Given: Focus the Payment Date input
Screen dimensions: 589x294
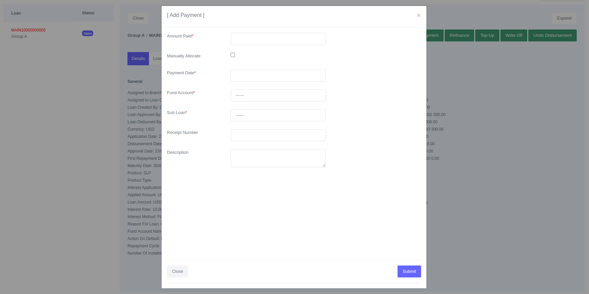Looking at the screenshot, I should 278,76.
